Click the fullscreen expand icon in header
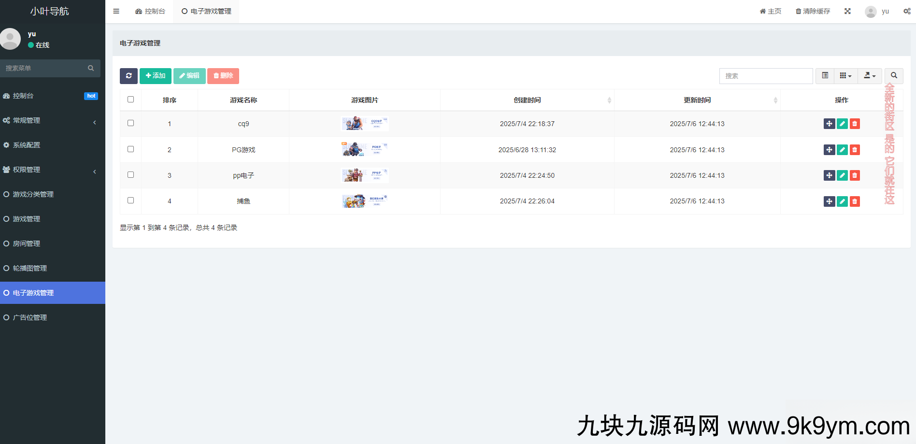 (x=847, y=11)
